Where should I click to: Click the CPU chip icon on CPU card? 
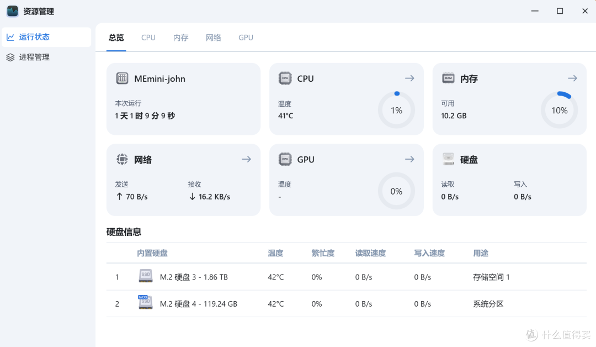coord(285,78)
